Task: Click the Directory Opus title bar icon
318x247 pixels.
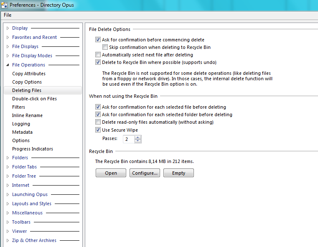Action: coord(4,5)
